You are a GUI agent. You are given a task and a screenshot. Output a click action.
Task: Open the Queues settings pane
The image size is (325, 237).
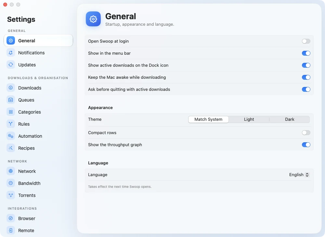tap(38, 100)
